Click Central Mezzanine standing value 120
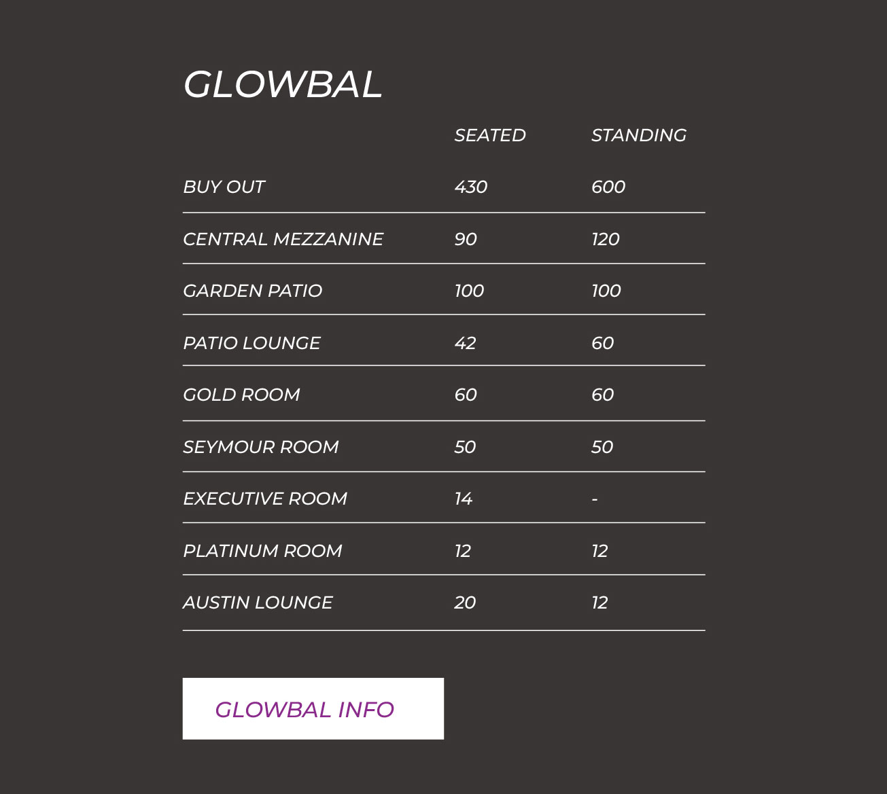The image size is (887, 794). tap(605, 239)
